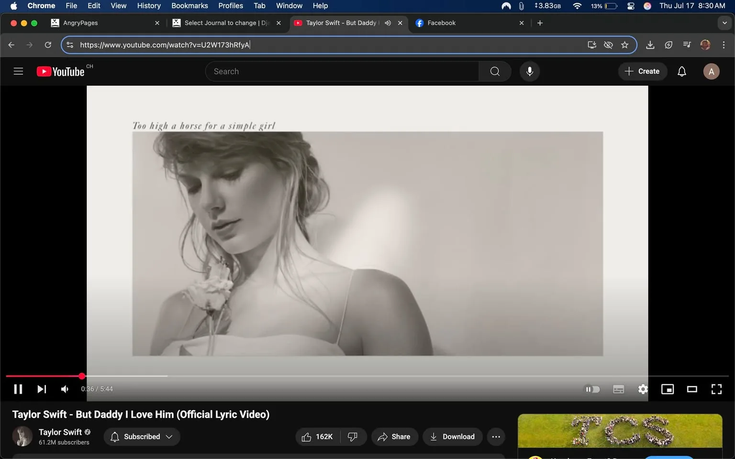735x459 pixels.
Task: Open the player settings gear
Action: point(643,389)
